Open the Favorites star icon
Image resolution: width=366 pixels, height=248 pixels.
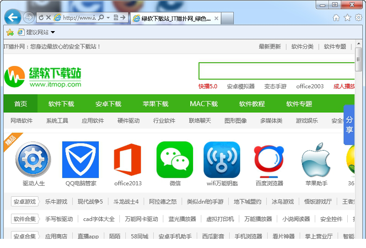coord(347,17)
